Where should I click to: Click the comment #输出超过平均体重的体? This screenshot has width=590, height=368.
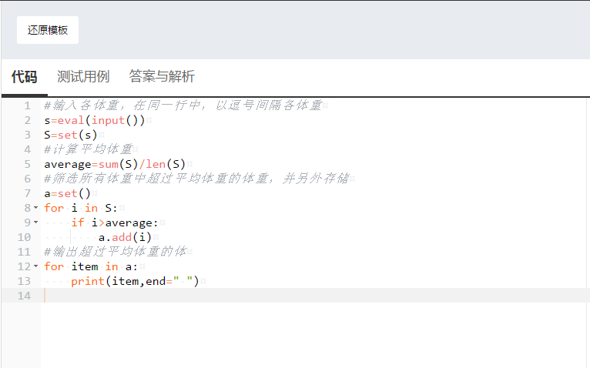click(x=116, y=252)
